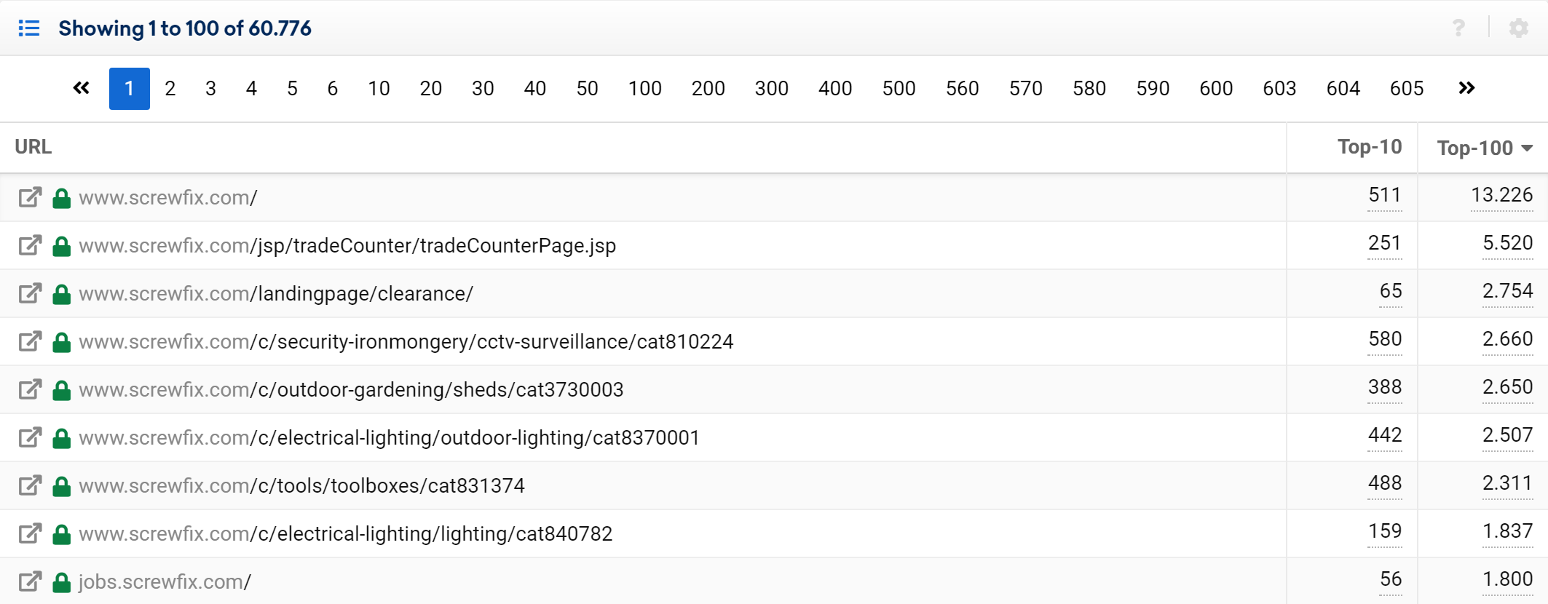Go to first page with double-left arrow
This screenshot has width=1548, height=604.
[x=81, y=89]
